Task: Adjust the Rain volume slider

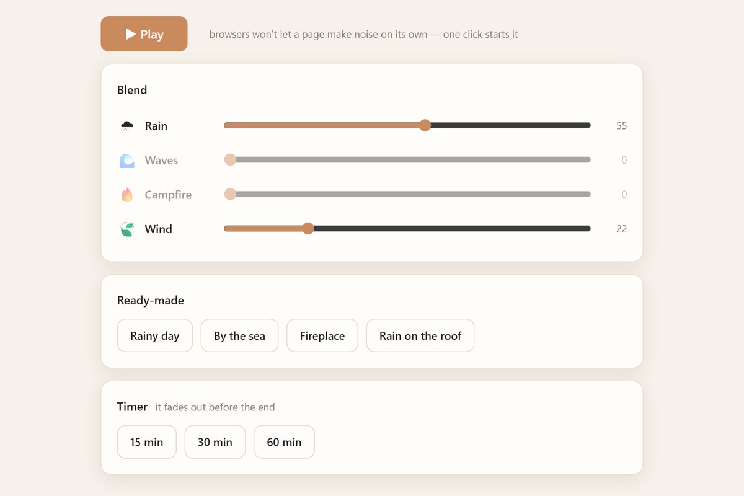Action: click(407, 126)
